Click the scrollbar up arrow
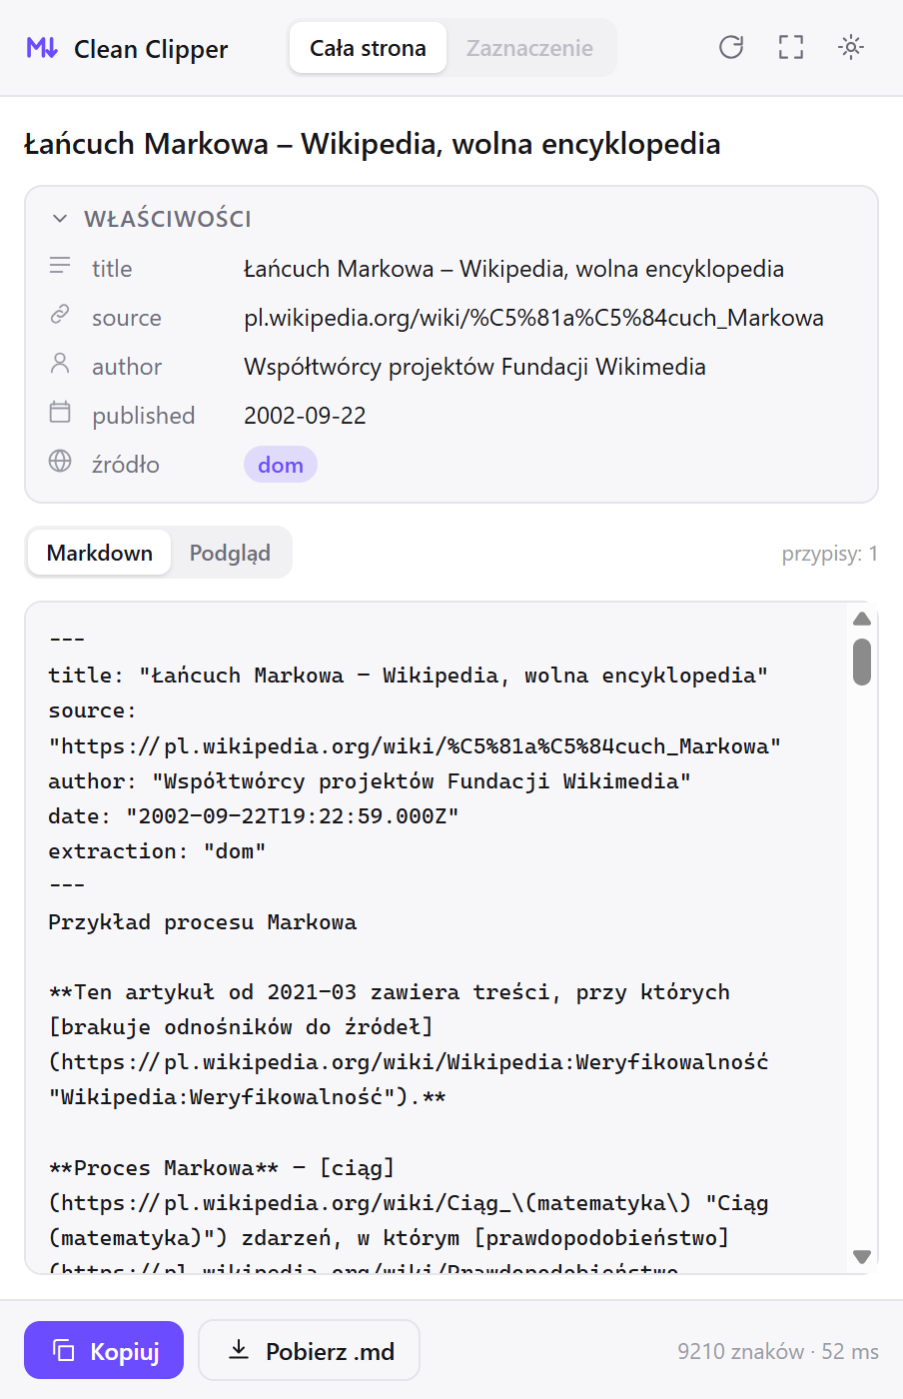Screen dimensions: 903x1399 tap(862, 620)
